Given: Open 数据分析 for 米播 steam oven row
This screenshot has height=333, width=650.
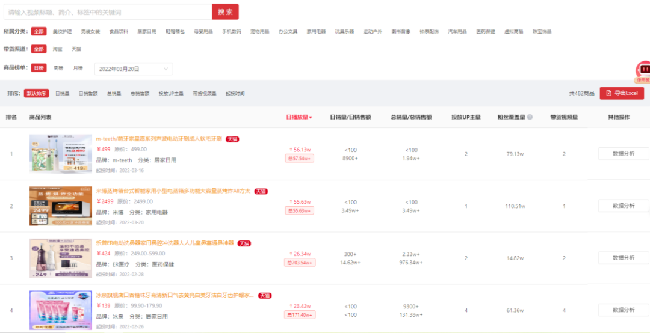Looking at the screenshot, I should pyautogui.click(x=624, y=206).
